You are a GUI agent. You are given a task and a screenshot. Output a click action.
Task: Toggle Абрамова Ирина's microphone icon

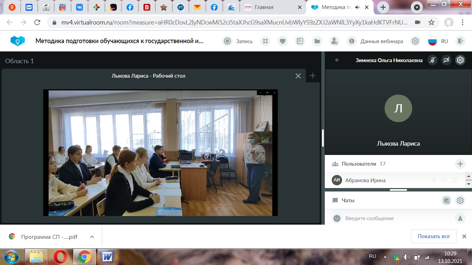click(434, 180)
